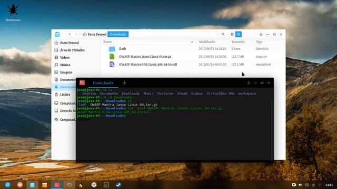This screenshot has width=337, height=189.
Task: Sort files by the Nome column
Action: click(x=107, y=42)
